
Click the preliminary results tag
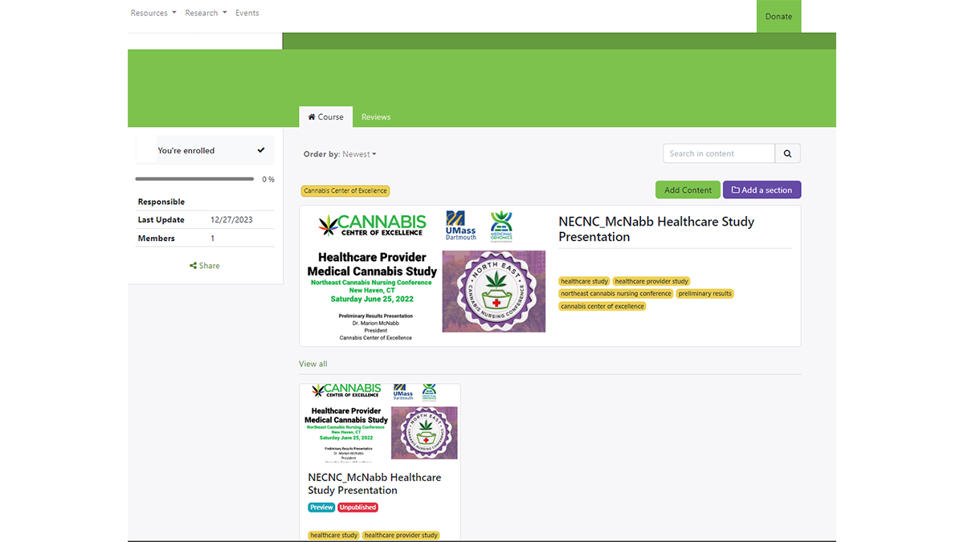point(705,294)
